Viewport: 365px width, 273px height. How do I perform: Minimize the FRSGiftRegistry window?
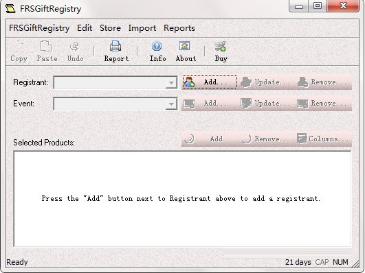click(x=299, y=6)
